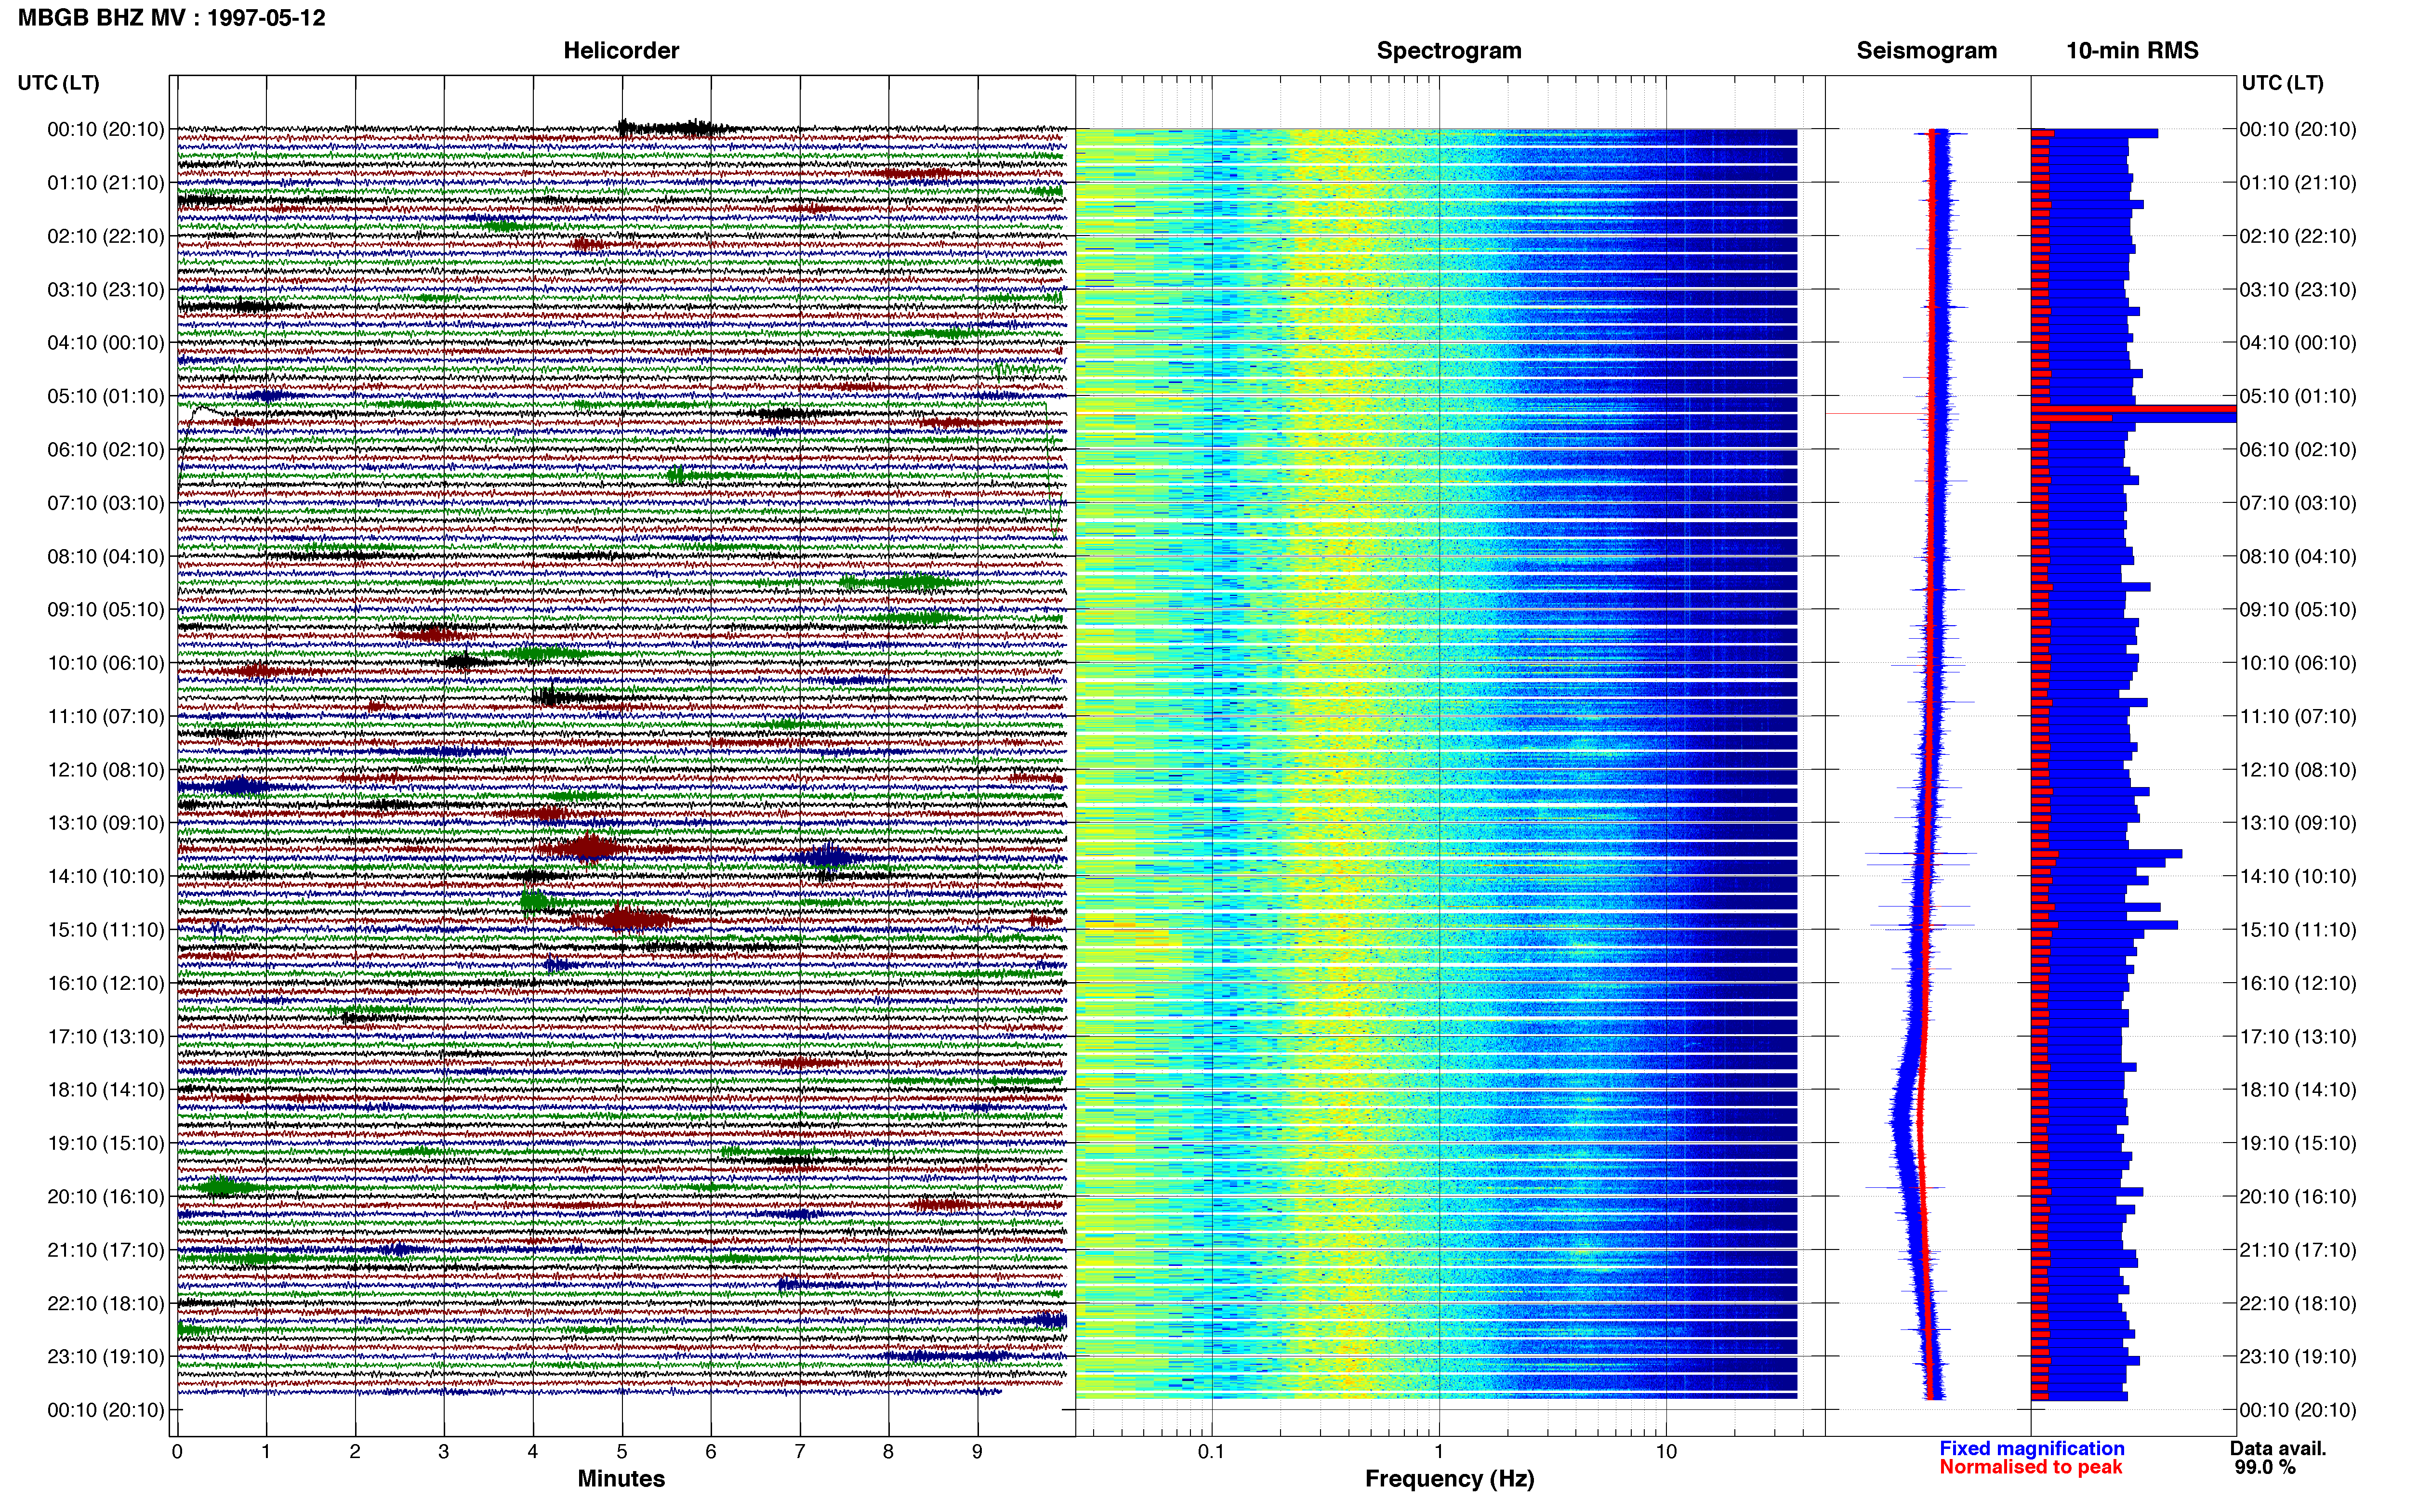Click left time label 07:10 (03:10)
The image size is (2418, 1512).
[x=106, y=503]
